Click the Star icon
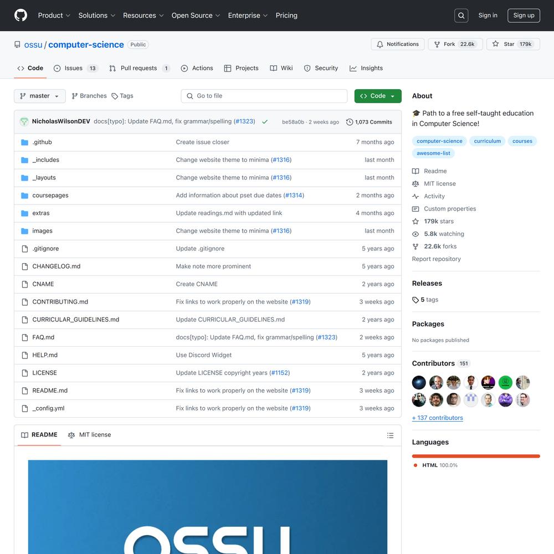 (x=495, y=44)
